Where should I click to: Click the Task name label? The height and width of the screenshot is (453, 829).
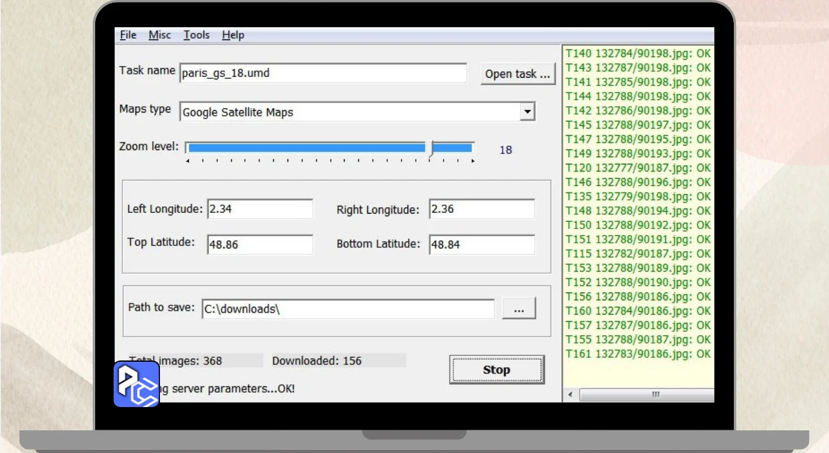(x=147, y=71)
